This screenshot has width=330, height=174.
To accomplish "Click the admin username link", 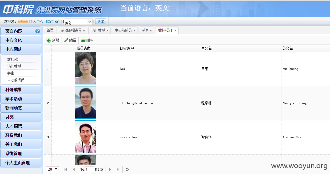I will pos(23,21).
